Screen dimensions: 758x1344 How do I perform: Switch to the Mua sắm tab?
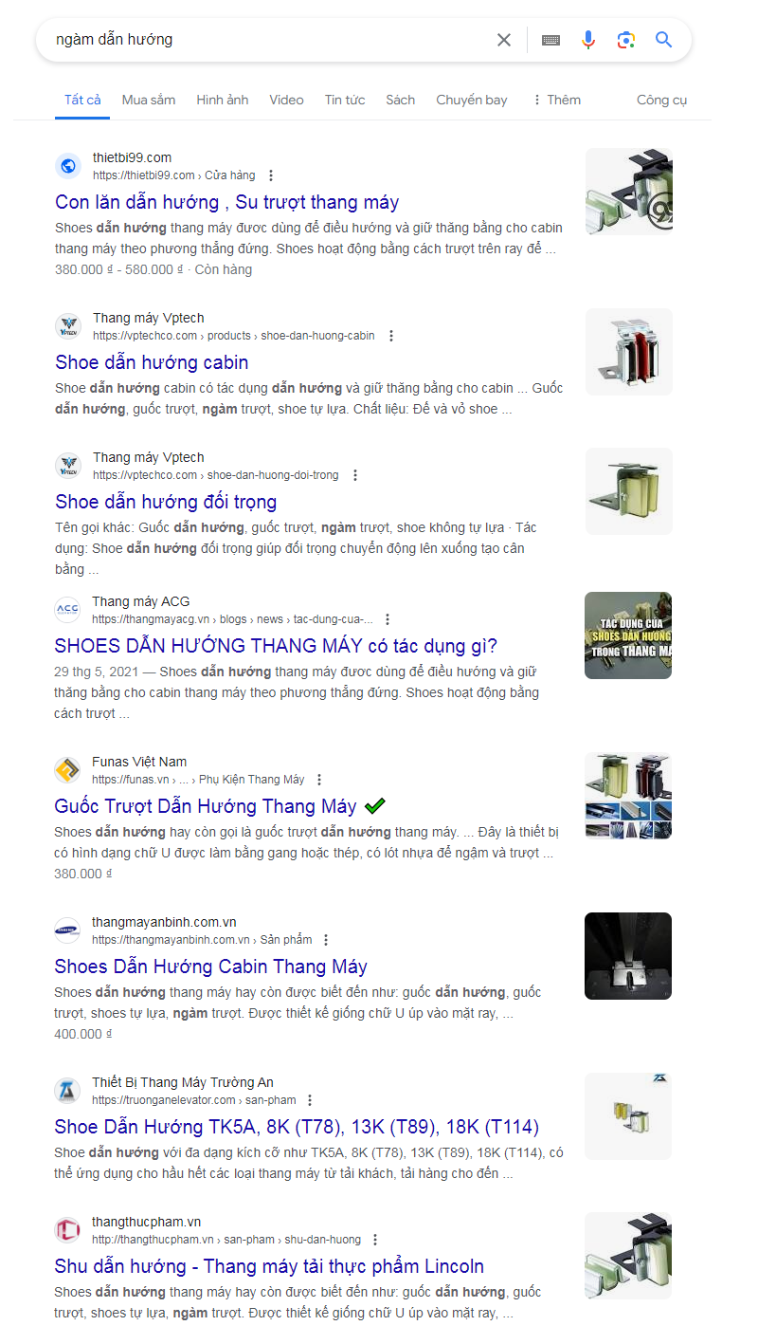coord(149,100)
